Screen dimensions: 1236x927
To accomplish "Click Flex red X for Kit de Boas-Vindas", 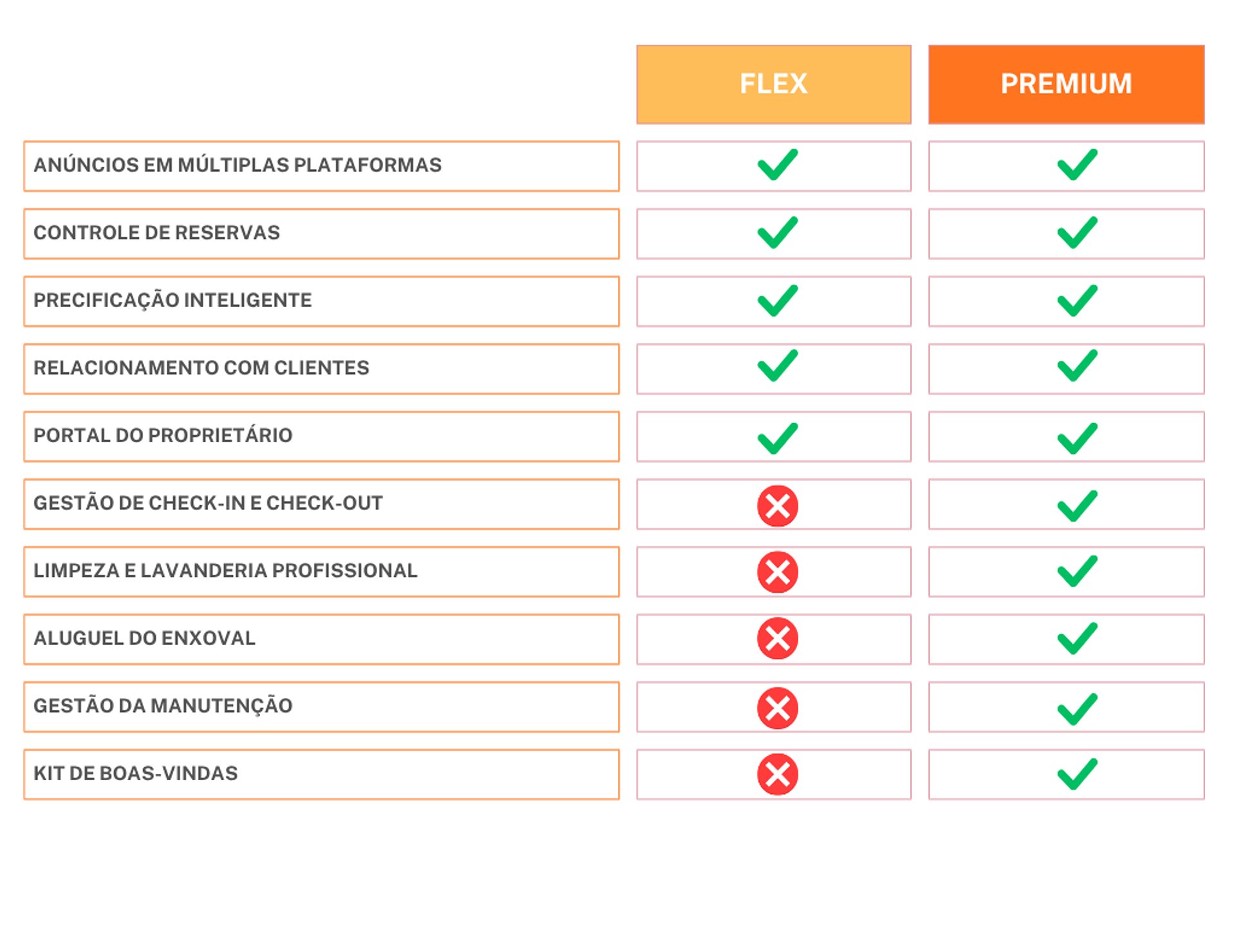I will [777, 774].
